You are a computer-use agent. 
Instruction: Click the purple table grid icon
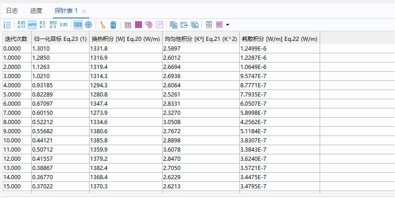tap(220, 25)
